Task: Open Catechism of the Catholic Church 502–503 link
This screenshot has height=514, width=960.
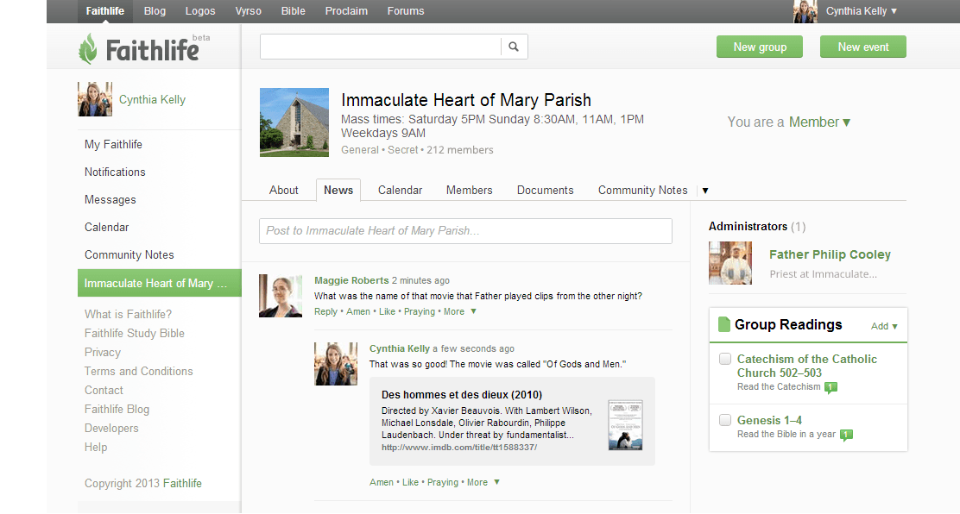Action: 806,366
